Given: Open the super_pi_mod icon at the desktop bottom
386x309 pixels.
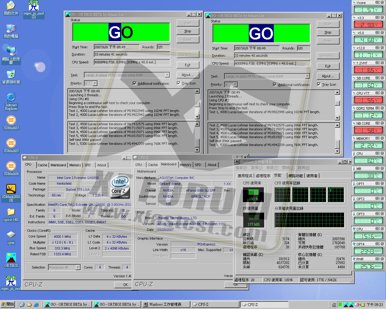Looking at the screenshot, I should pyautogui.click(x=11, y=283).
